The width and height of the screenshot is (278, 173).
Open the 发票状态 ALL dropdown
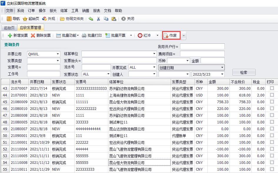pyautogui.click(x=108, y=74)
